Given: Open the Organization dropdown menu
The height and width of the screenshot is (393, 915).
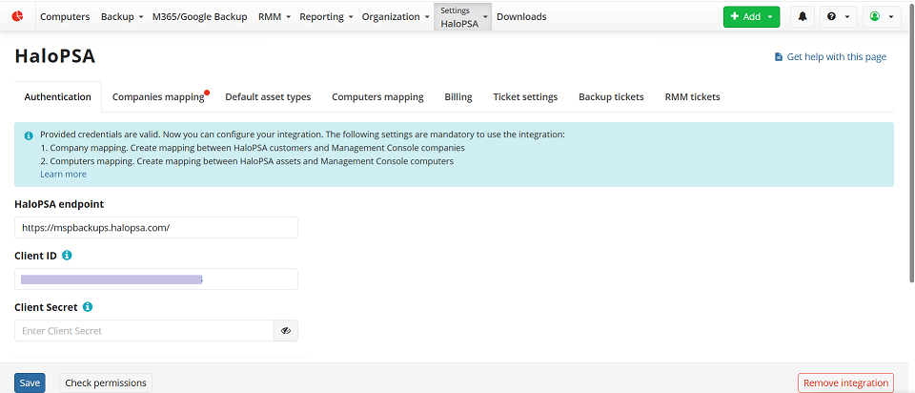Looking at the screenshot, I should pos(396,17).
